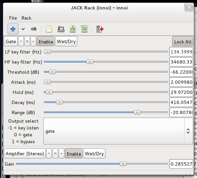197x178 pixels.
Task: Click the LF key filter value field
Action: tap(181, 52)
